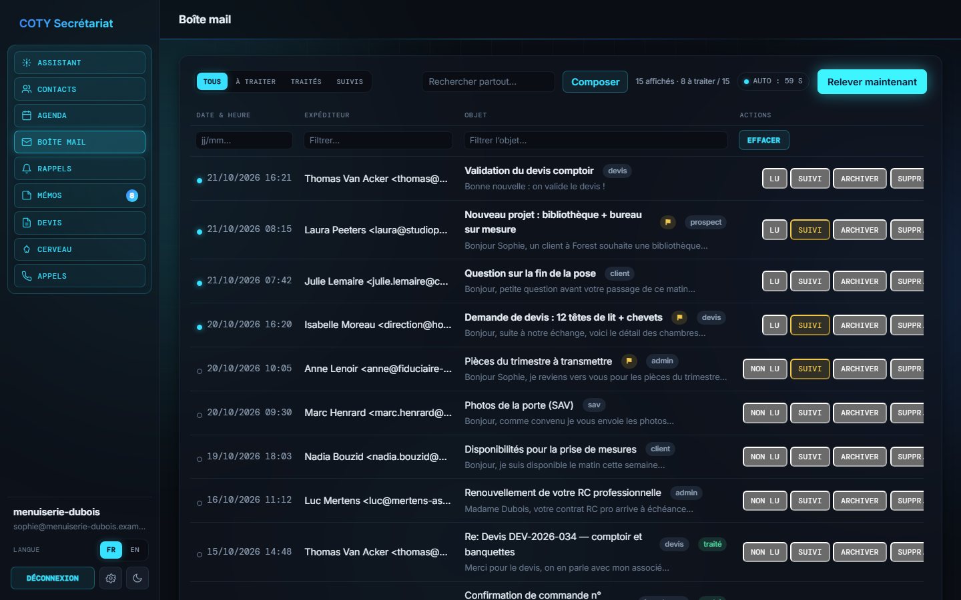Mark Thomas Van Acker devis validation email LU

click(x=775, y=179)
